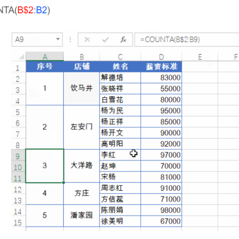This screenshot has height=239, width=239.
Task: Select row 1 header
Action: point(18,67)
